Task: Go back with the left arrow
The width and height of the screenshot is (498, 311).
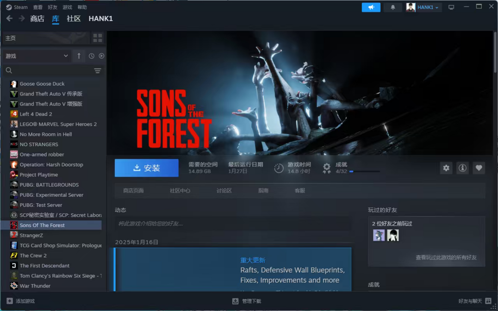Action: pyautogui.click(x=9, y=18)
